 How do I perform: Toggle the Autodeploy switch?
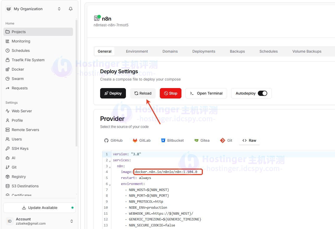(263, 93)
